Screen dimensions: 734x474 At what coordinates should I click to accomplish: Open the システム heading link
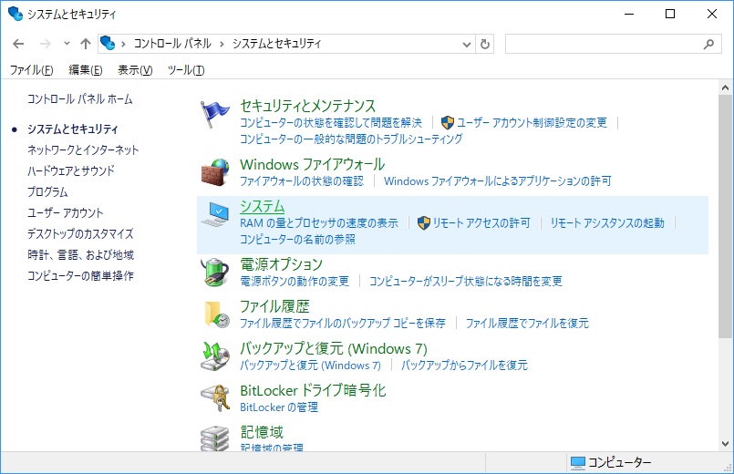click(263, 206)
